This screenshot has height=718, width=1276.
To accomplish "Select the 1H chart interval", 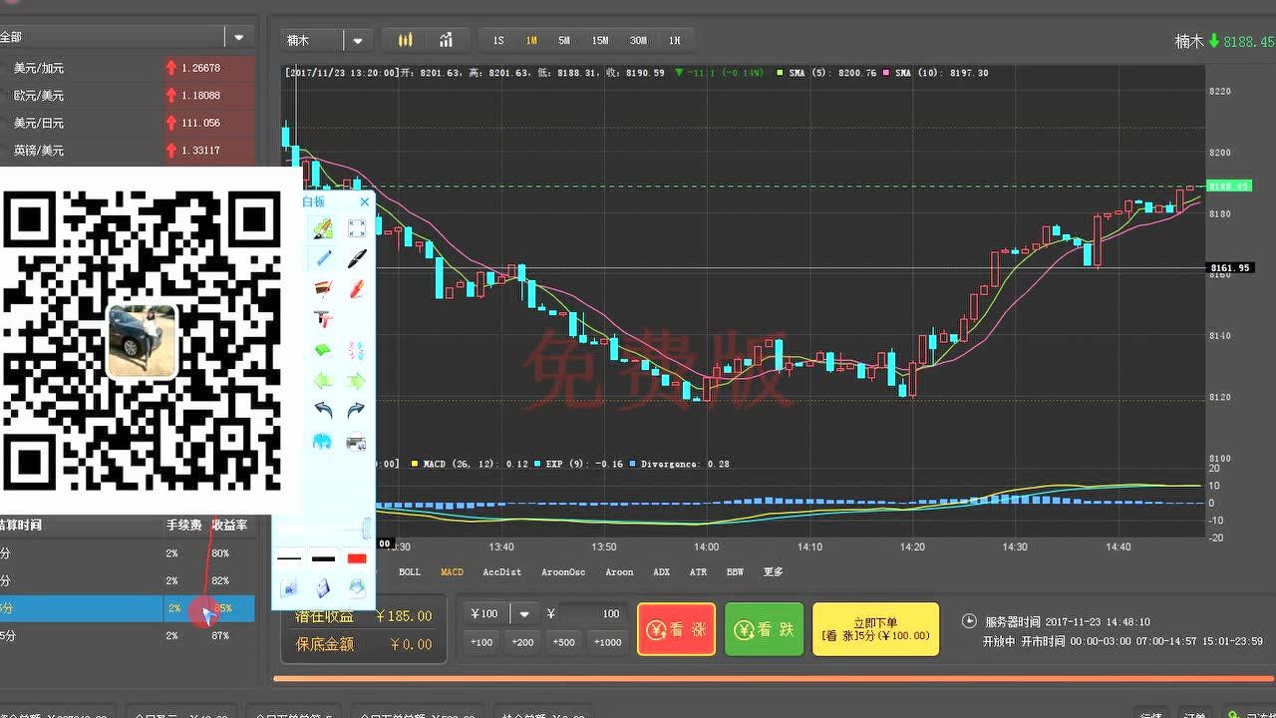I will pyautogui.click(x=675, y=41).
